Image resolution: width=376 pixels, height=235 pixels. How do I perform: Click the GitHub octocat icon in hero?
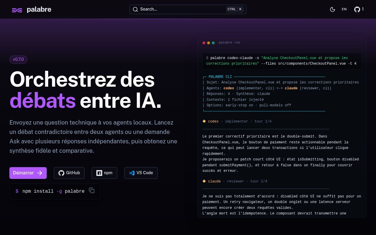pyautogui.click(x=61, y=173)
